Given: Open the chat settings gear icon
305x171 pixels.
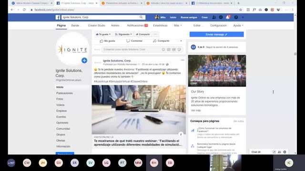Looking at the screenshot, I should [x=285, y=152].
